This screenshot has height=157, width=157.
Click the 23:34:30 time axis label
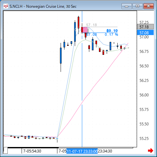(x=105, y=151)
